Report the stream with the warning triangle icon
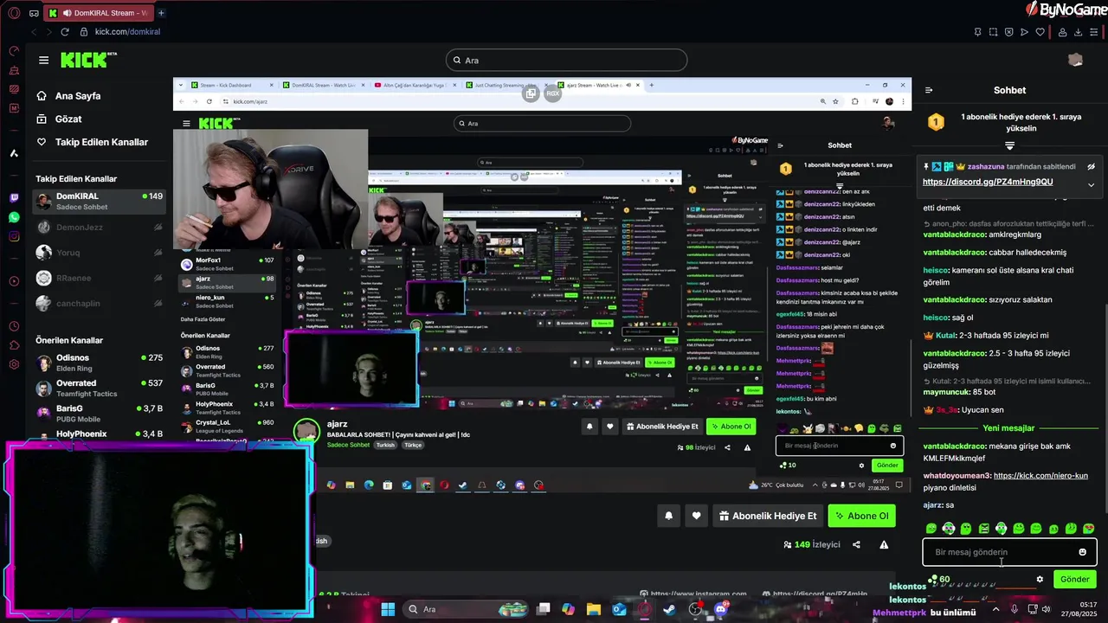The height and width of the screenshot is (623, 1108). click(x=884, y=544)
